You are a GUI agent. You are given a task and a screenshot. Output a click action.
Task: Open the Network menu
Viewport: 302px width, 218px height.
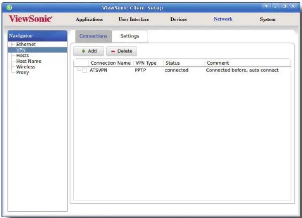(x=223, y=19)
